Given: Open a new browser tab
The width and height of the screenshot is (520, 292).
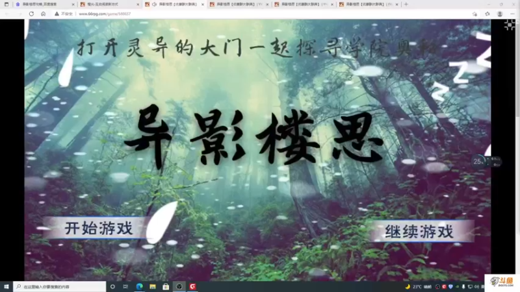Looking at the screenshot, I should click(406, 5).
